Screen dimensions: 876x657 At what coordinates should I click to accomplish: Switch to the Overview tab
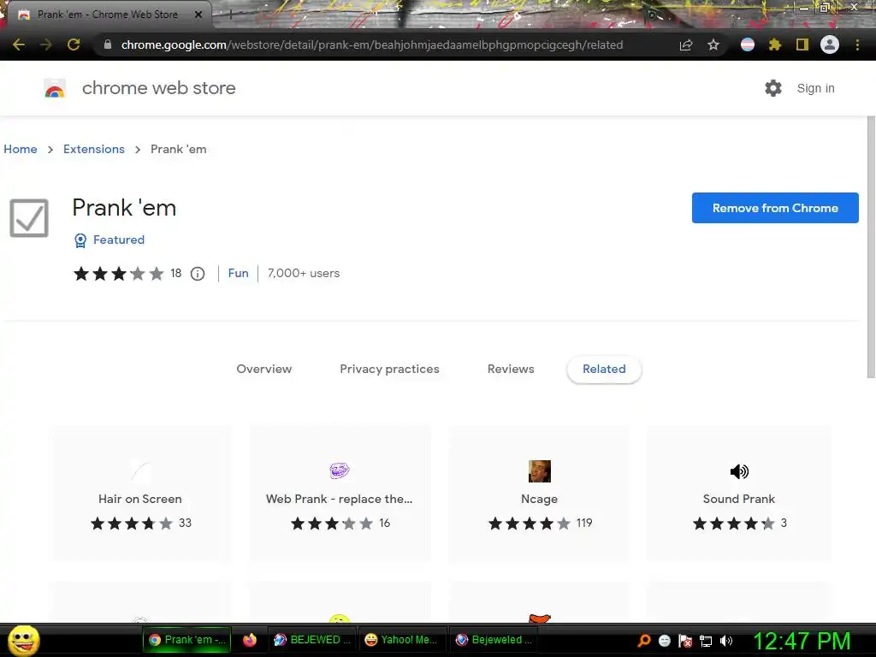pos(264,369)
